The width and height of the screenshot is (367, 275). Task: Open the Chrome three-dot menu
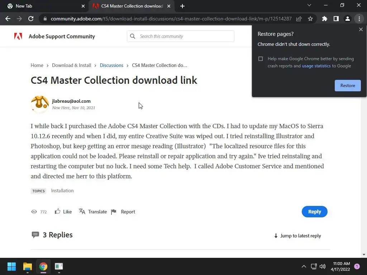359,19
